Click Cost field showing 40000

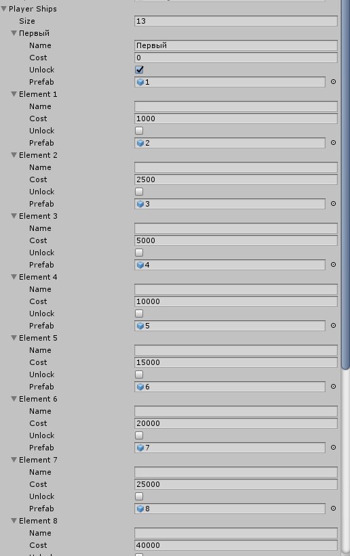(x=236, y=545)
